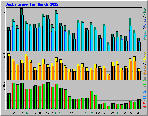The width and height of the screenshot is (148, 116).
Task: Select the cyan files bar for day 9
Action: (x=44, y=34)
